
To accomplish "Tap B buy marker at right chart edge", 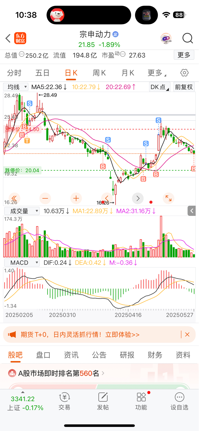I will pos(193,169).
